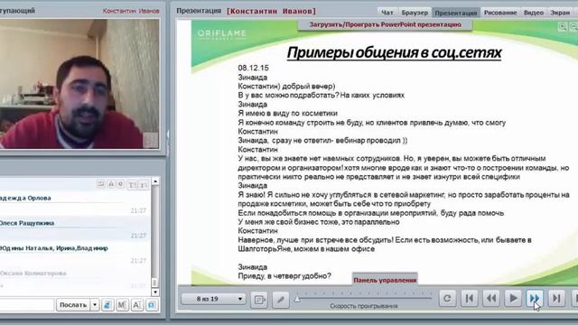578x325 pixels.
Task: Click the blue pencil icon beside Послать
Action: (107, 305)
